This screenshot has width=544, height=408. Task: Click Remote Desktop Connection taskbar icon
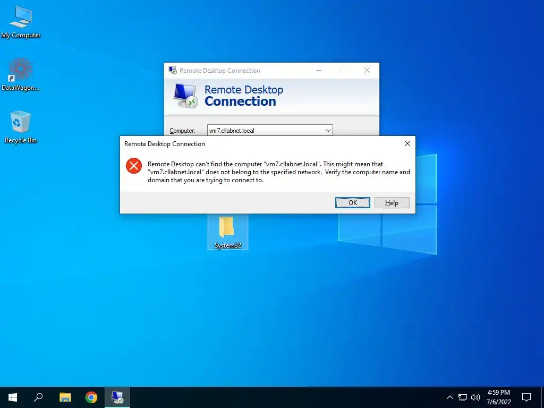[117, 397]
